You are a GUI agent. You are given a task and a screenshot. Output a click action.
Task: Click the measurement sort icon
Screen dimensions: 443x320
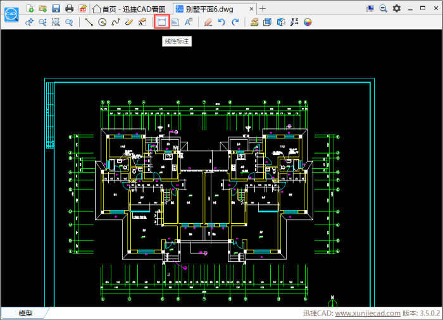coord(294,22)
